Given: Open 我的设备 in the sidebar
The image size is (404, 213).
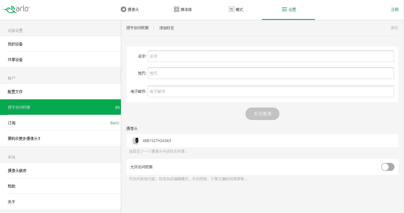Looking at the screenshot, I should click(60, 44).
